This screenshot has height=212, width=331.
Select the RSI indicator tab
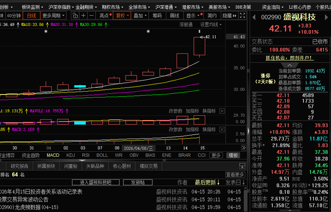85,155
